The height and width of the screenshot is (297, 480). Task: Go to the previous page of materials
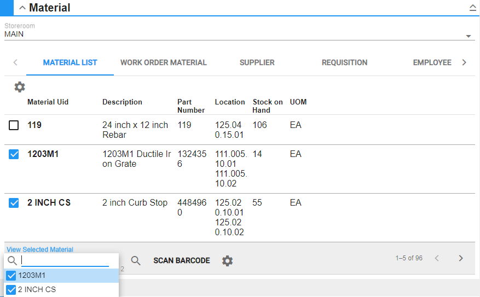point(437,258)
